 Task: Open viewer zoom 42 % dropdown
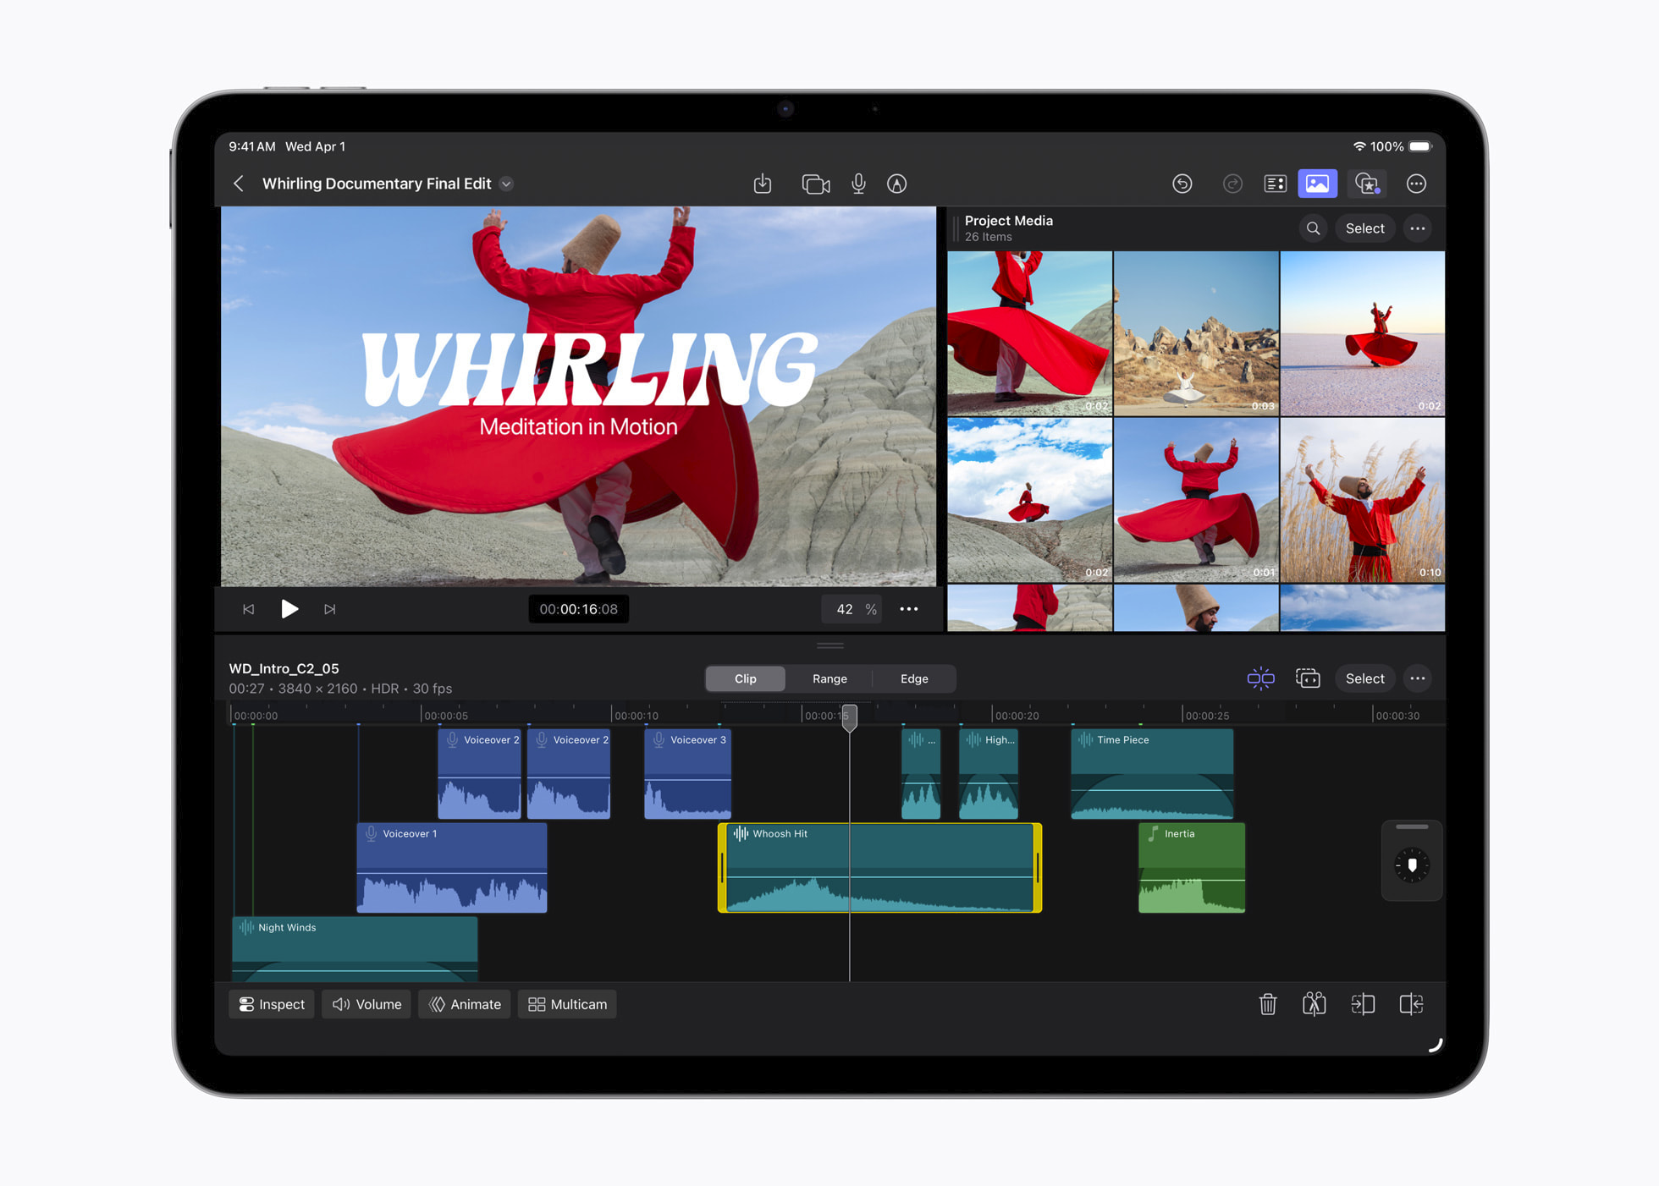pyautogui.click(x=852, y=609)
